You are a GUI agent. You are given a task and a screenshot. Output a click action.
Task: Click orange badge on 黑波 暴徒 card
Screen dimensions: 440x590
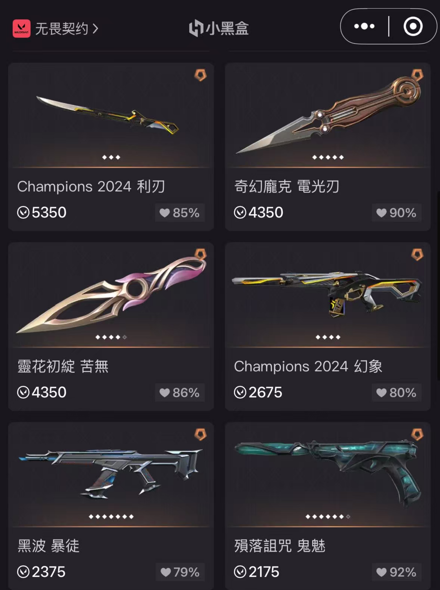(x=200, y=434)
